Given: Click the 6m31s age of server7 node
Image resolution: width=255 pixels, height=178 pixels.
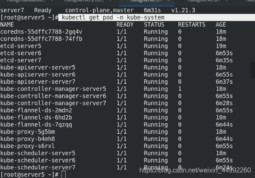Looking at the screenshot, I should point(152,10).
